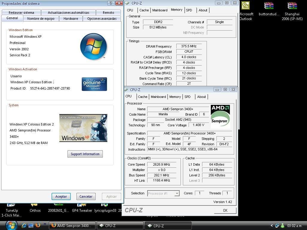Open the Remoto tab
Screen dimensions: 307x230
pos(108,13)
